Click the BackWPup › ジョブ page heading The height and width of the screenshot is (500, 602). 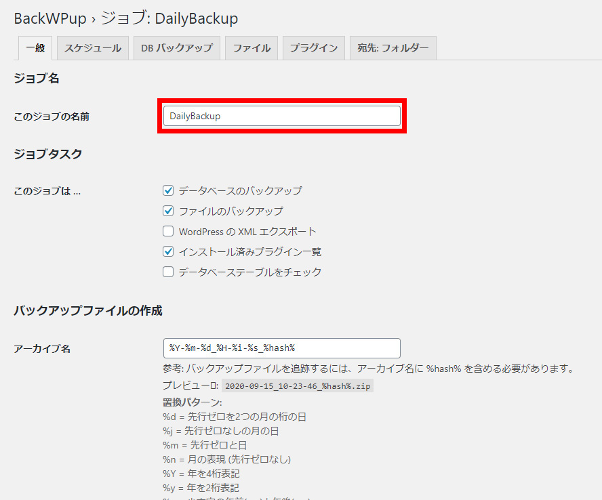[126, 18]
